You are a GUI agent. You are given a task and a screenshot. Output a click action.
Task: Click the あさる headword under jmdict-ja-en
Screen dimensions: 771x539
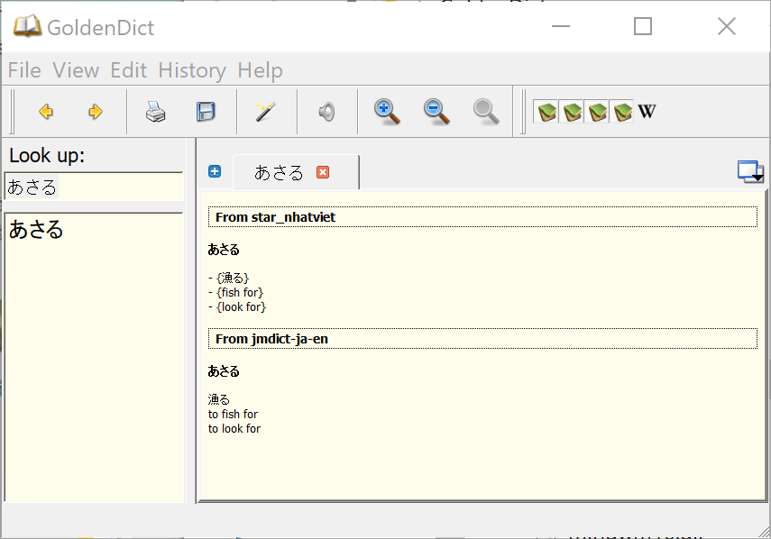pos(224,371)
